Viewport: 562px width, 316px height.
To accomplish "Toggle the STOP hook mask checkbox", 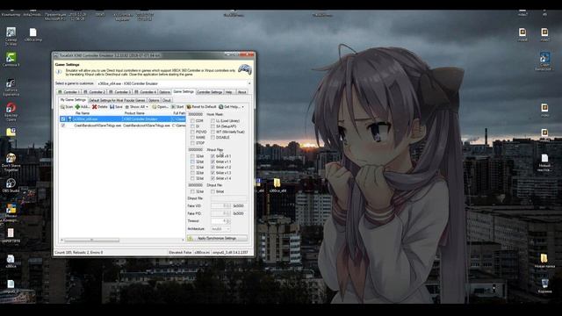I will click(x=192, y=143).
